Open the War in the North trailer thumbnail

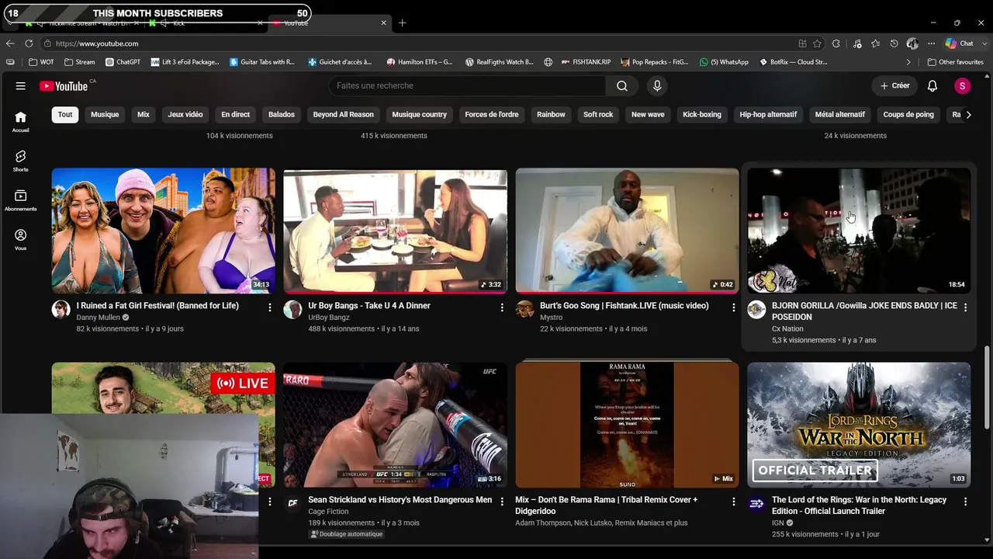coord(859,425)
